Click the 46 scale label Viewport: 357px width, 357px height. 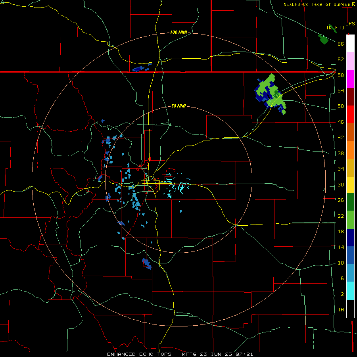tap(341, 122)
